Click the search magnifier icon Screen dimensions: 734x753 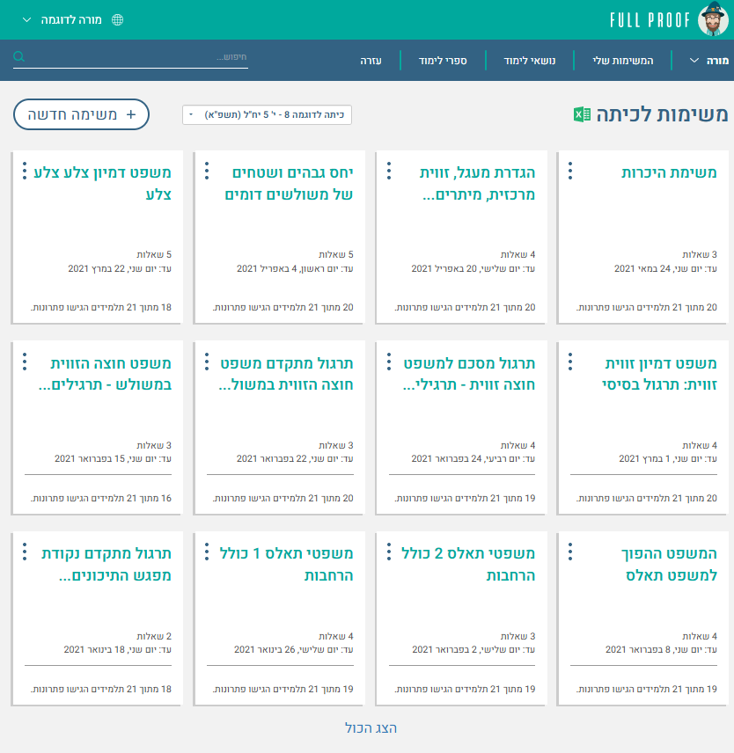click(19, 57)
